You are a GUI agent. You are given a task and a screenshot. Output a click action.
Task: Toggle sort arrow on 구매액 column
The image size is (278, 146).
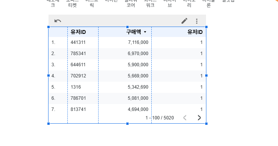click(145, 32)
